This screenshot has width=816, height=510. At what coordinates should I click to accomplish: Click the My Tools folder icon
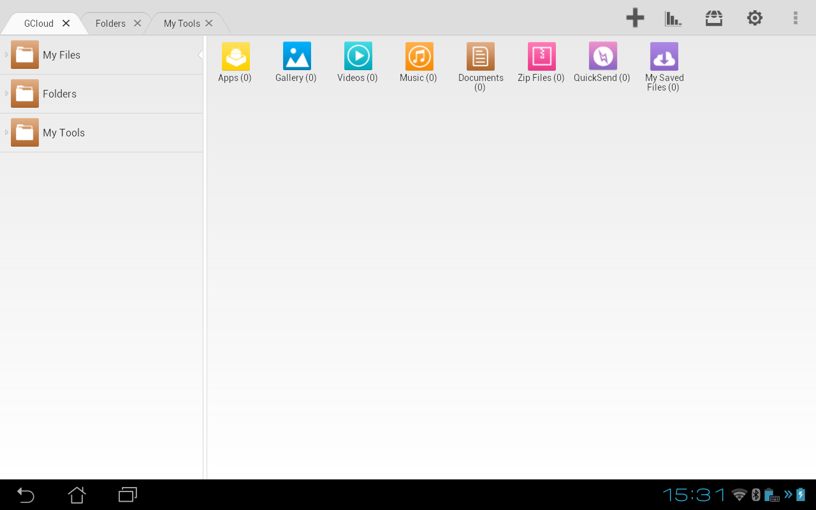click(25, 133)
